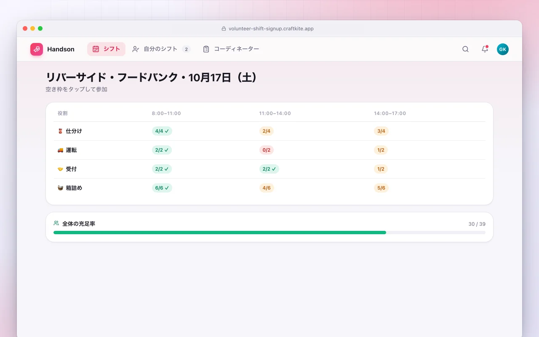Image resolution: width=539 pixels, height=337 pixels.
Task: Join 運転 14:00–17:00 slot showing 1/2
Action: click(381, 150)
